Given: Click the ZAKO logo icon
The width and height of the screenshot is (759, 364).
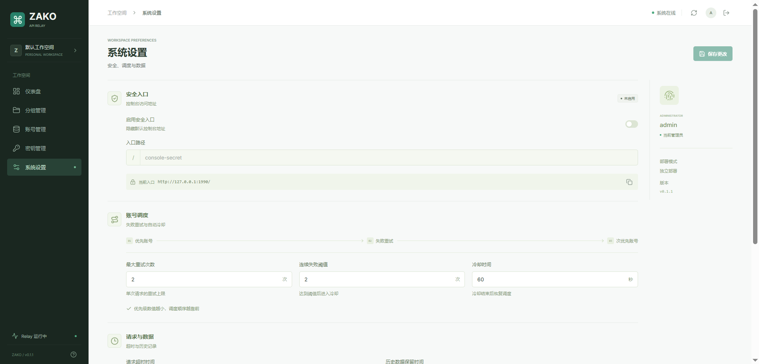Looking at the screenshot, I should pos(17,19).
